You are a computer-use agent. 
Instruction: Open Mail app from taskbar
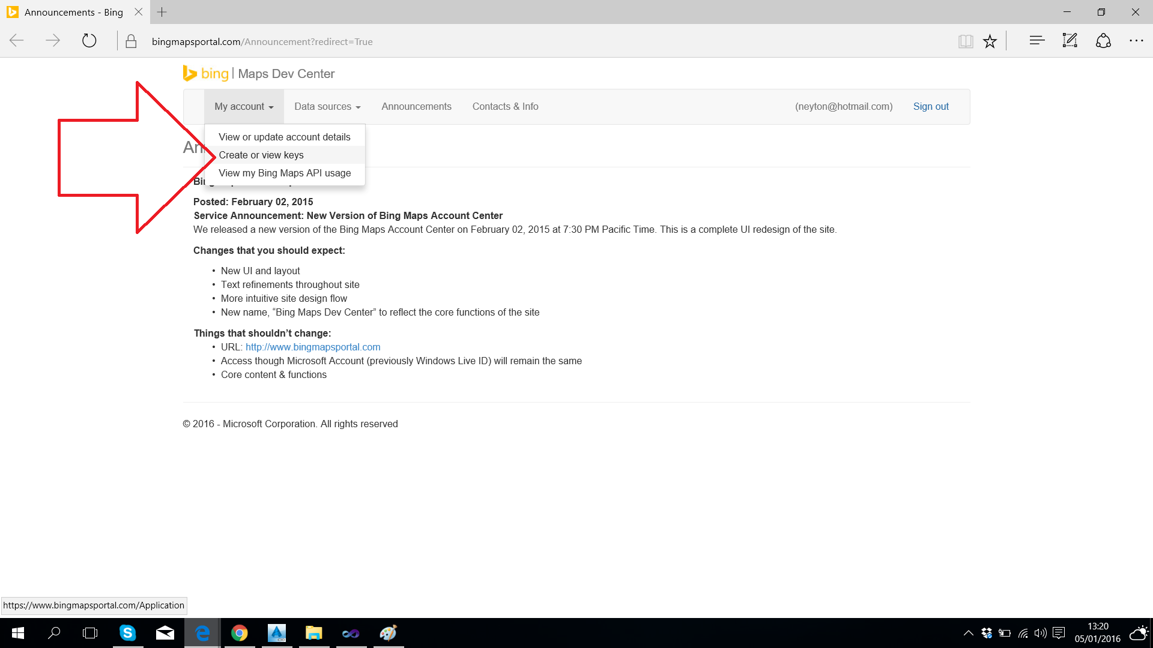click(x=165, y=633)
